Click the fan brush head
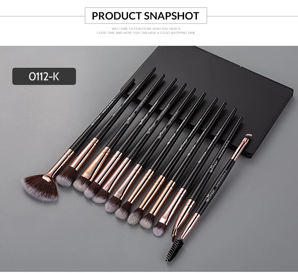 point(40,189)
